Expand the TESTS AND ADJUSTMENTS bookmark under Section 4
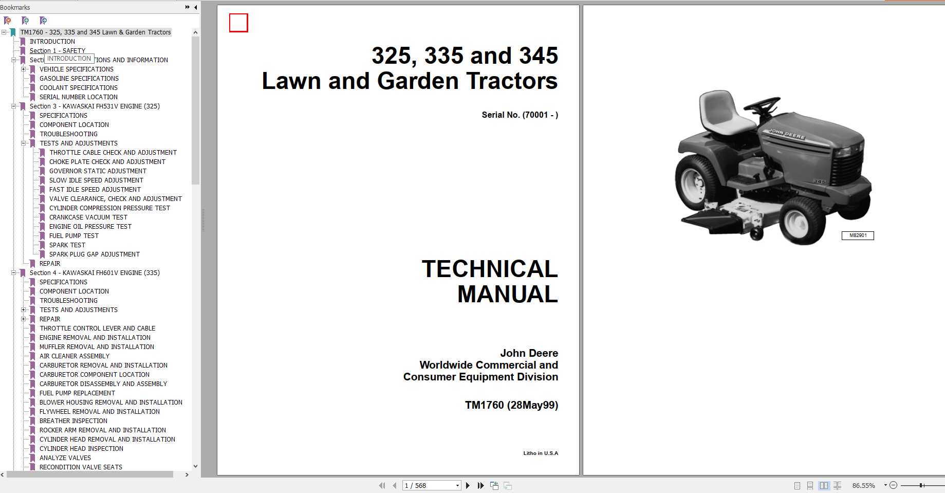The height and width of the screenshot is (493, 945). (x=24, y=310)
